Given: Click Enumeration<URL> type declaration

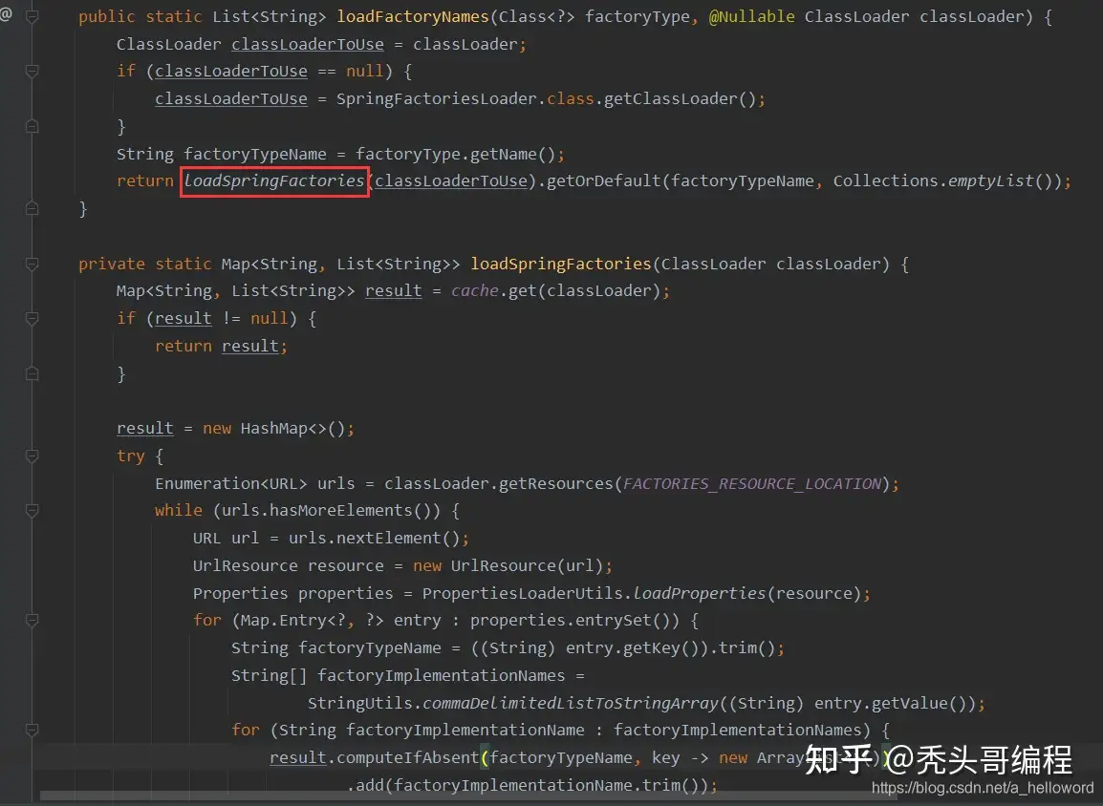Looking at the screenshot, I should [230, 483].
